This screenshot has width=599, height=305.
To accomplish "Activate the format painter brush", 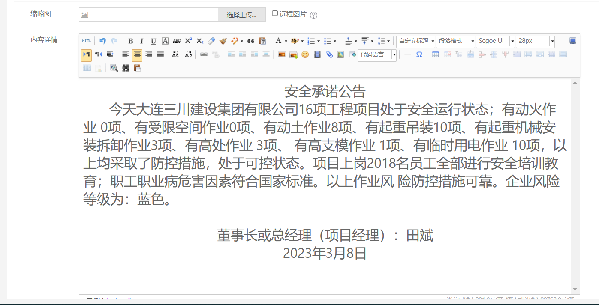I will [x=223, y=41].
